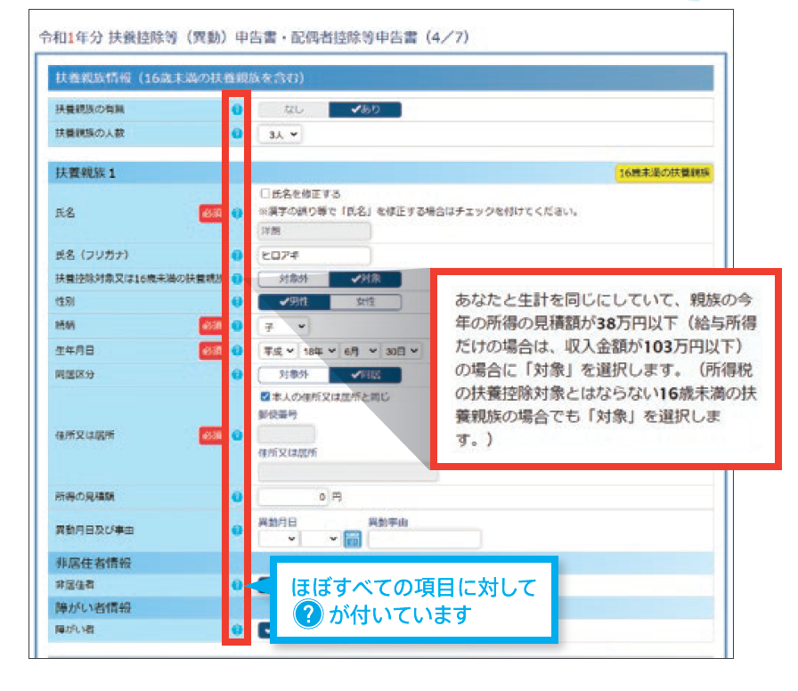Uncheck 本人の住所又は居所と同じ checkbox
This screenshot has width=798, height=691.
click(x=265, y=396)
